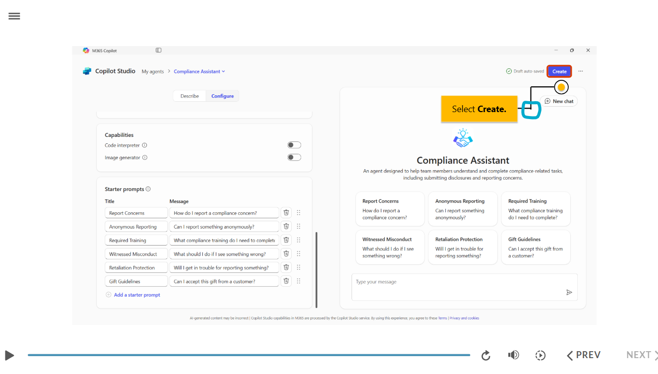Switch to the Describe tab
The width and height of the screenshot is (658, 374).
tap(189, 96)
